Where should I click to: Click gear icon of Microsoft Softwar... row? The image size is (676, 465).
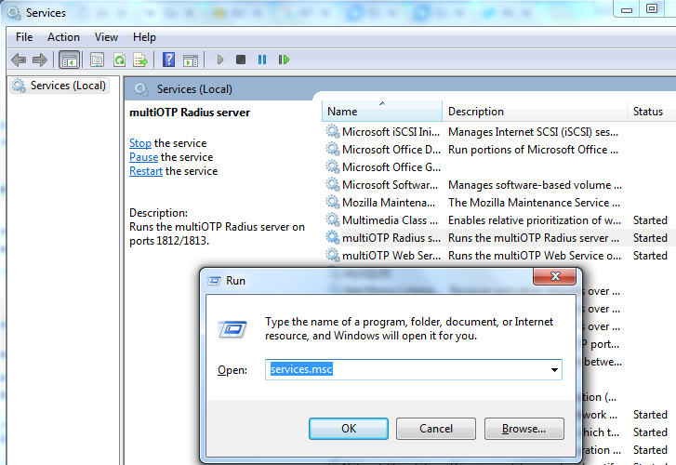tap(332, 184)
